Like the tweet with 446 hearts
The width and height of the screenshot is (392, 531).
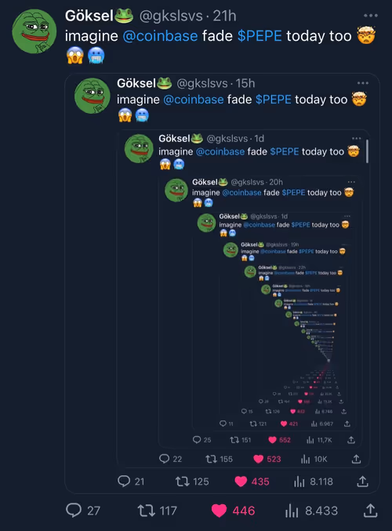pos(219,511)
